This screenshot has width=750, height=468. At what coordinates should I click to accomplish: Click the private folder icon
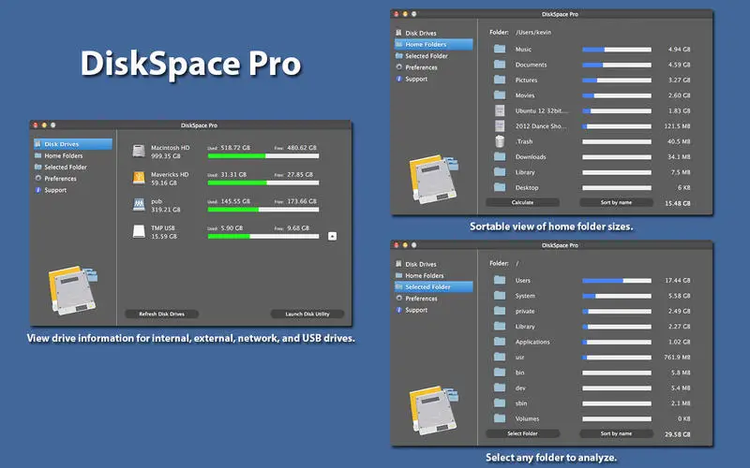tap(500, 311)
